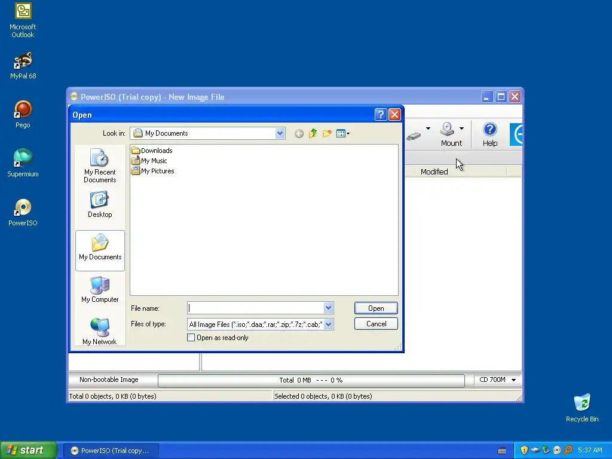Expand the Look in folder dropdown
This screenshot has height=459, width=612.
point(280,133)
